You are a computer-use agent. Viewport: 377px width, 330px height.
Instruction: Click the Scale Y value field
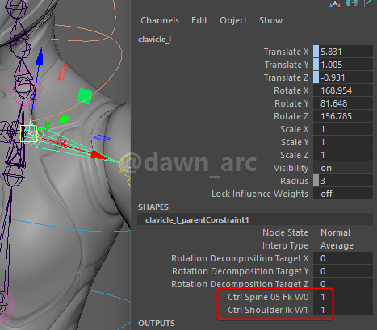point(343,142)
